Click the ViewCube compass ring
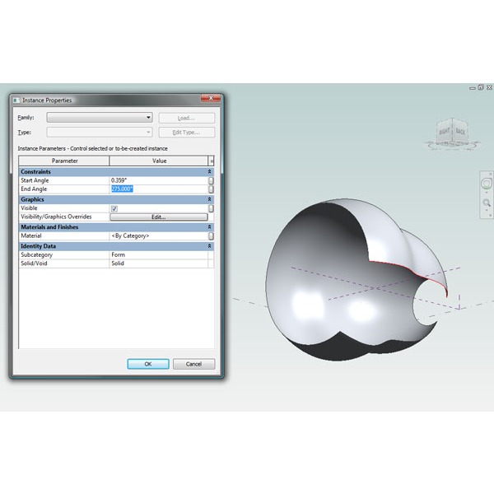 pyautogui.click(x=453, y=145)
